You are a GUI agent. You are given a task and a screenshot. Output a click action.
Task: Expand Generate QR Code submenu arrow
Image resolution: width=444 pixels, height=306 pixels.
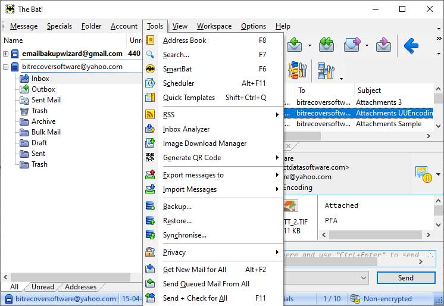[x=277, y=157]
